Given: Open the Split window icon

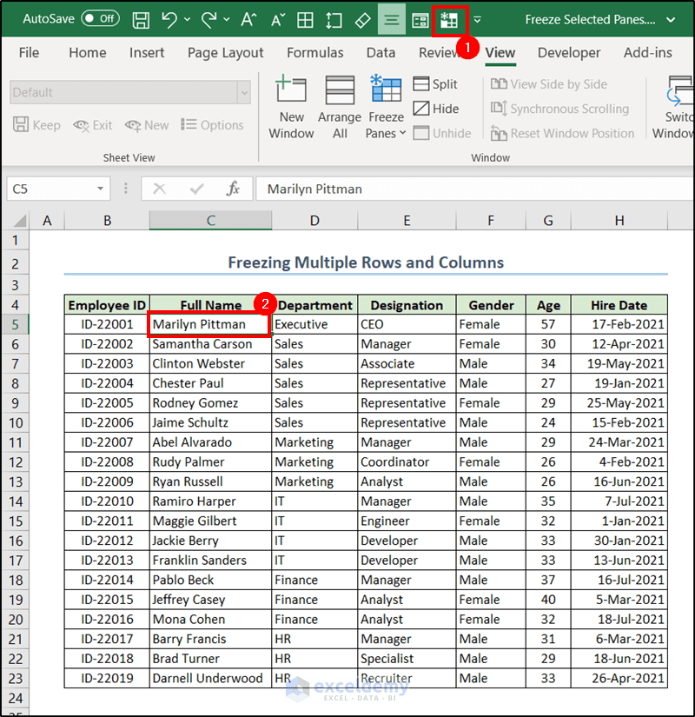Looking at the screenshot, I should click(436, 83).
